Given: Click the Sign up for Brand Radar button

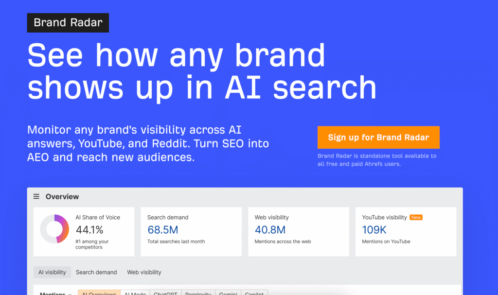Looking at the screenshot, I should tap(378, 137).
